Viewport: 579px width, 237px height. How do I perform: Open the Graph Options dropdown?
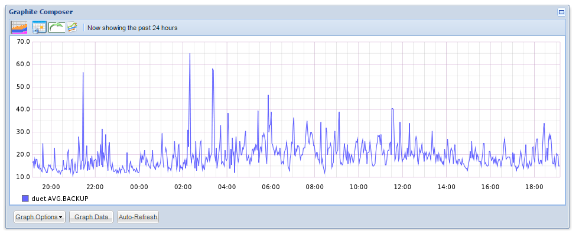pos(39,217)
